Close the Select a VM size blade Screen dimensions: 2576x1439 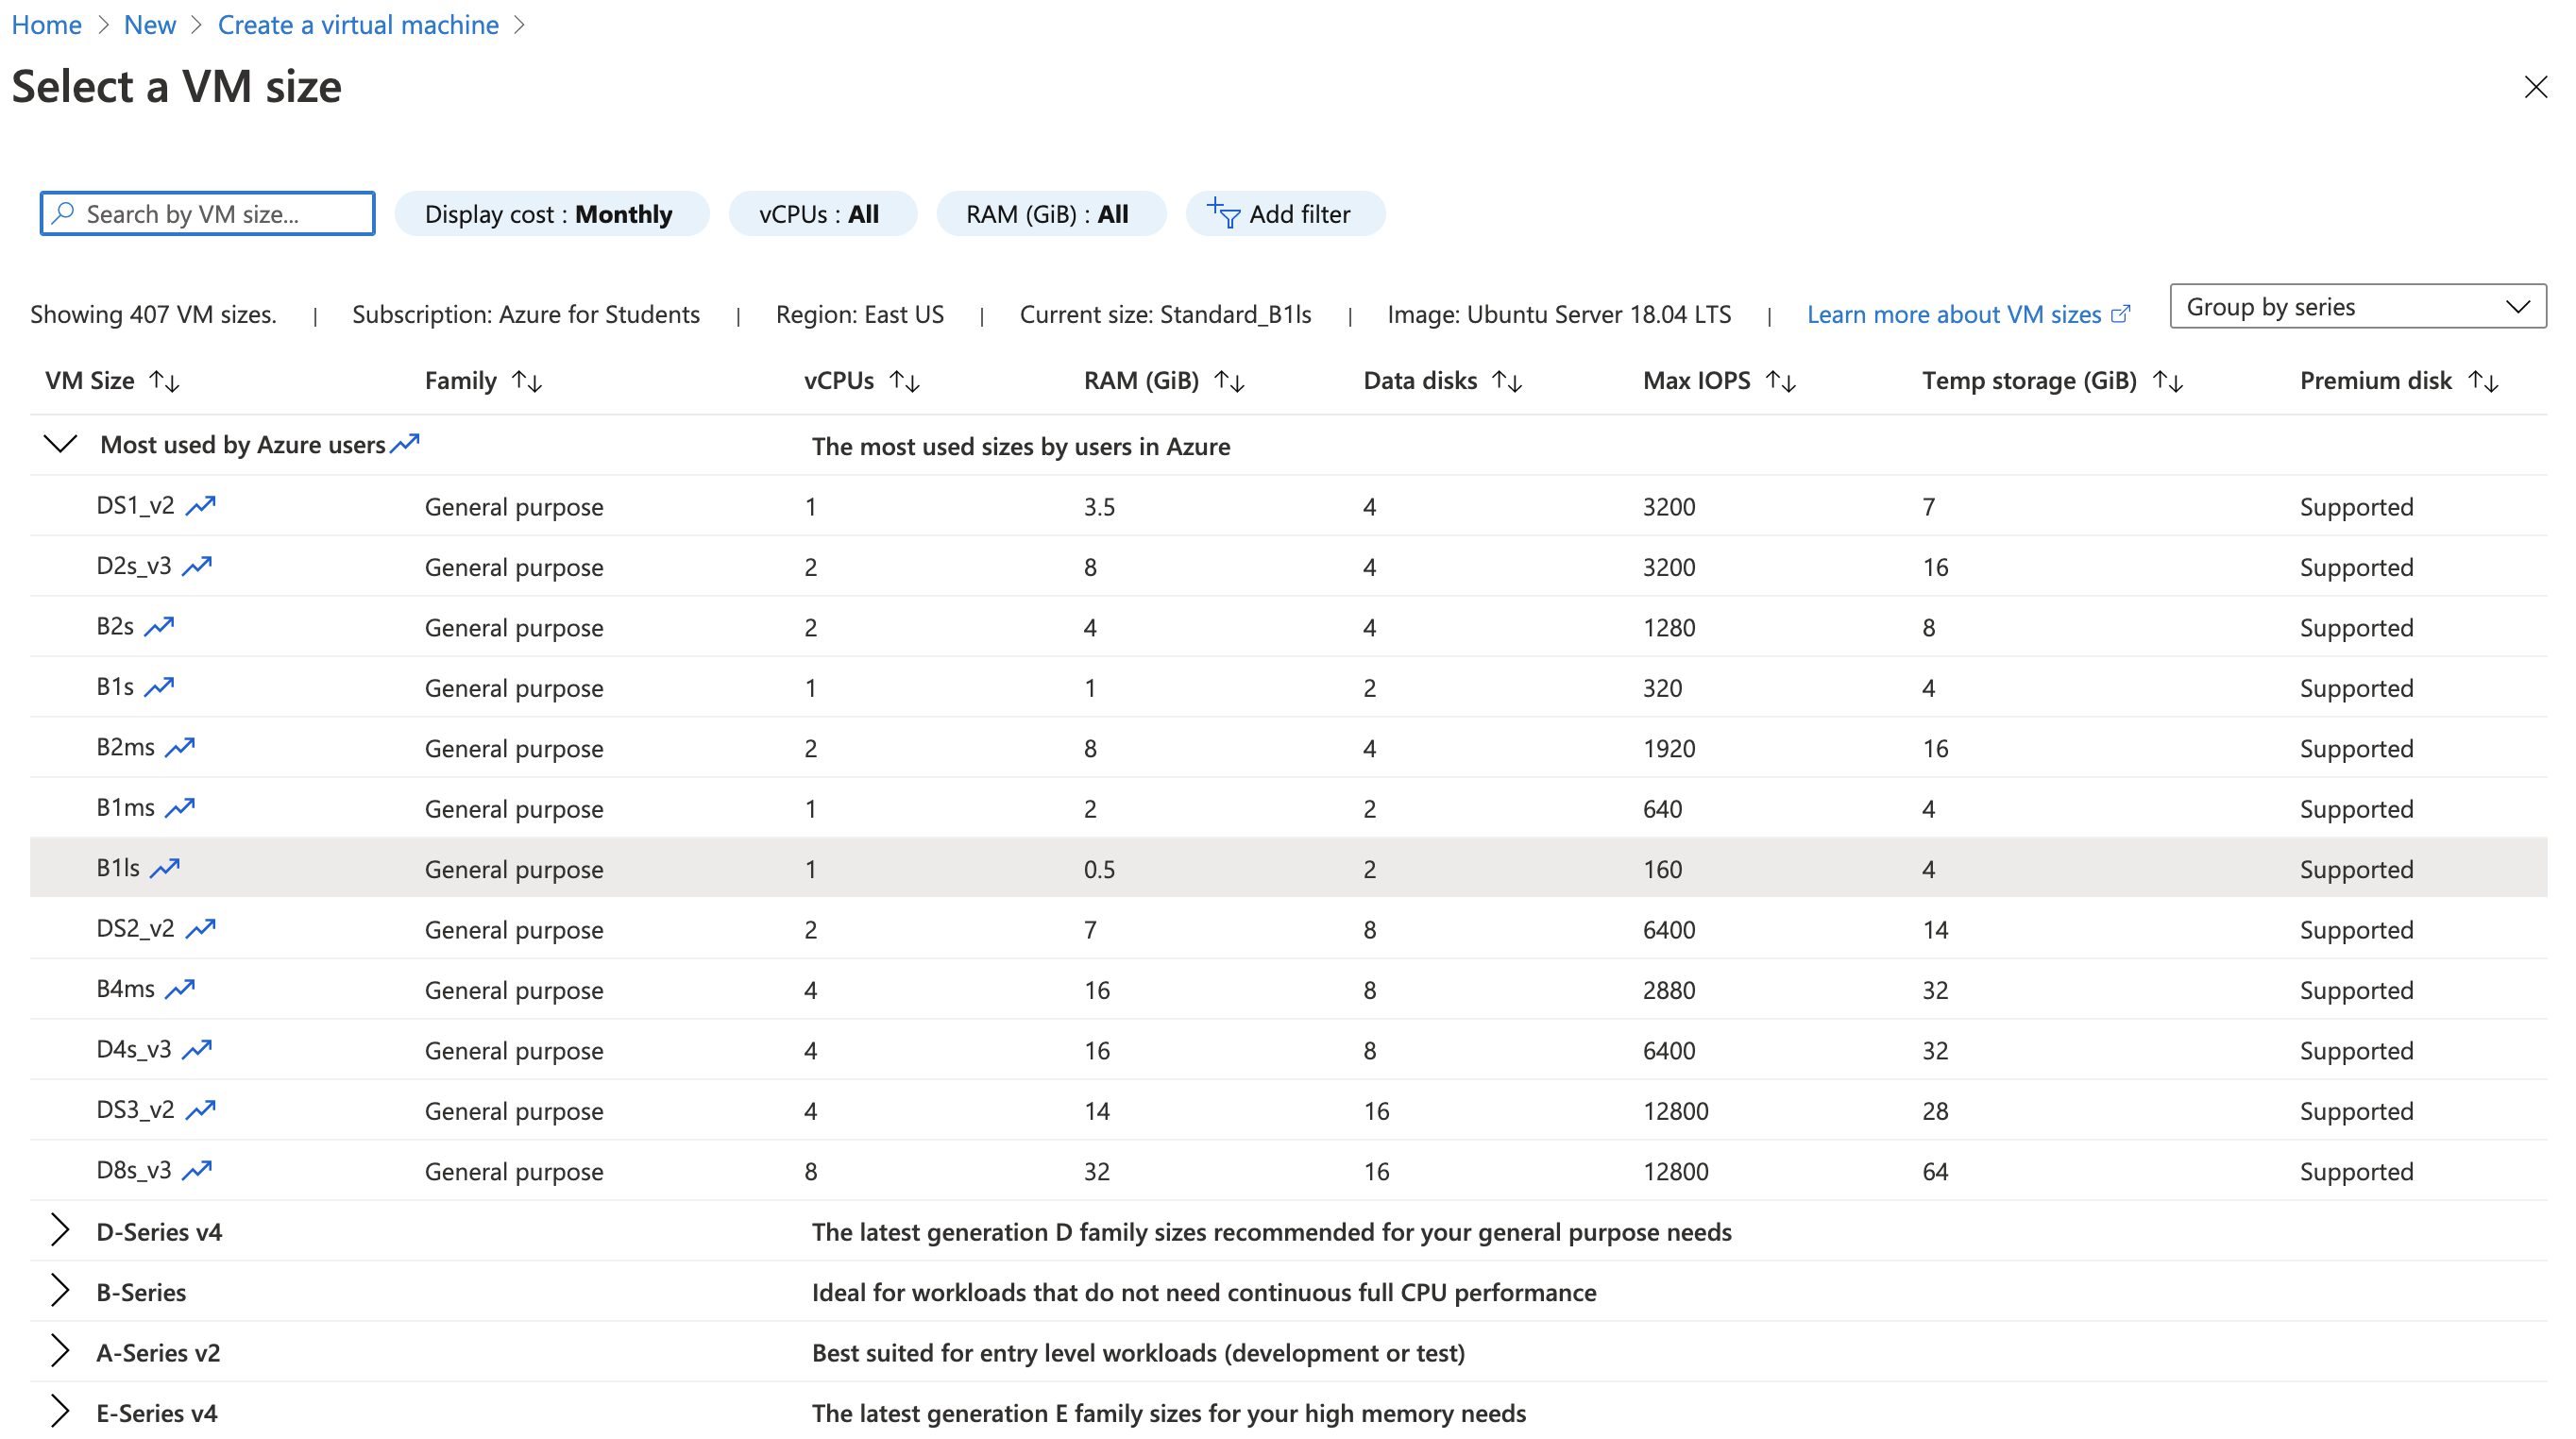tap(2535, 87)
